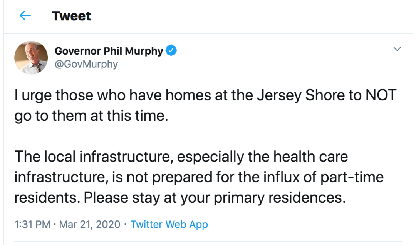Click the blue verified badge checkmark
Screen dimensions: 416x245
[171, 50]
